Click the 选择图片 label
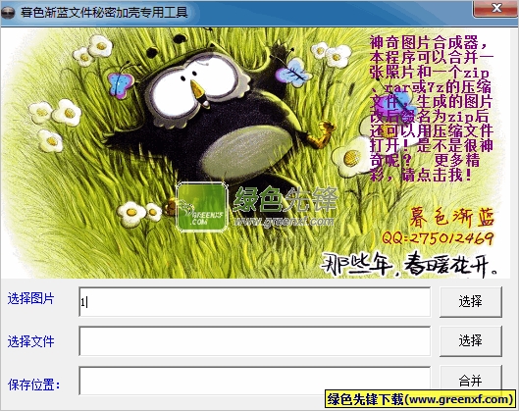The width and height of the screenshot is (519, 411). pos(30,298)
